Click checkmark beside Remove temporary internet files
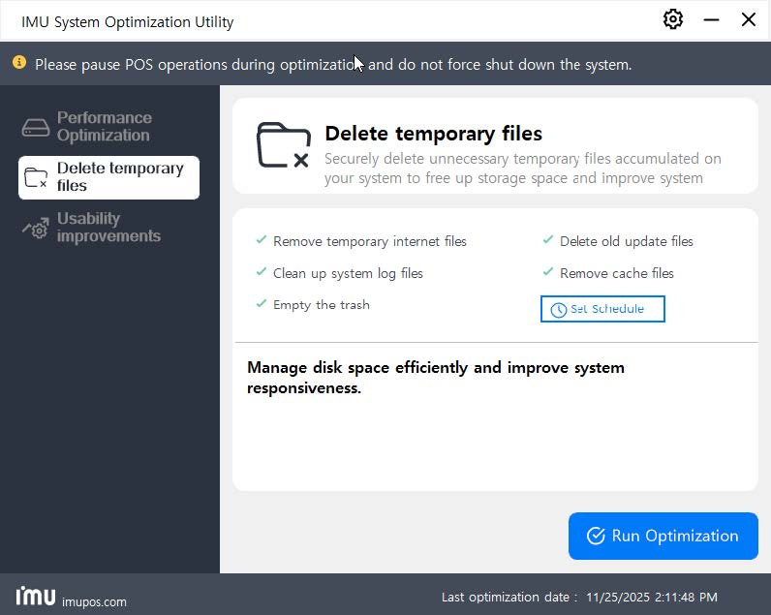This screenshot has height=615, width=771. coord(262,240)
